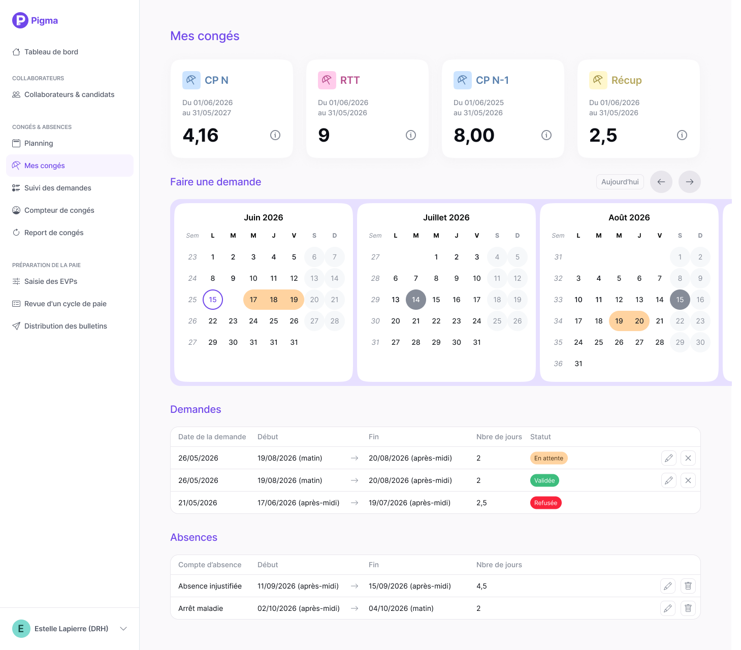Click the Validée status badge
The image size is (741, 650).
point(544,480)
